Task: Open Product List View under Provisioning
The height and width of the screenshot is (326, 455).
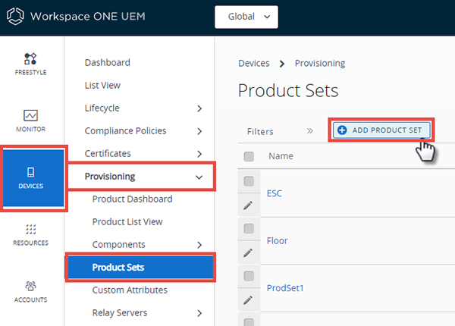Action: [x=127, y=221]
